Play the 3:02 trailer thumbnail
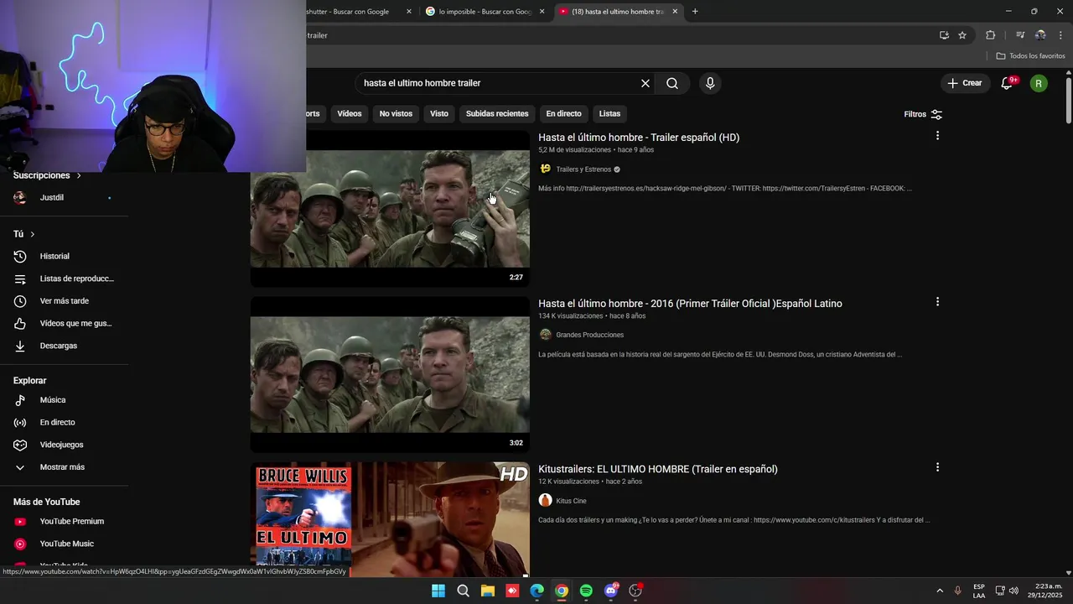This screenshot has width=1073, height=604. coord(390,374)
